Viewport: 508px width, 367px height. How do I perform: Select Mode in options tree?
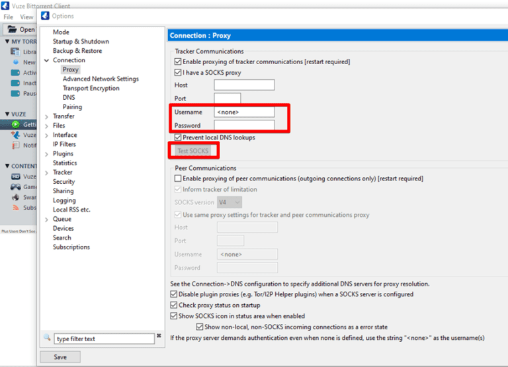click(61, 32)
